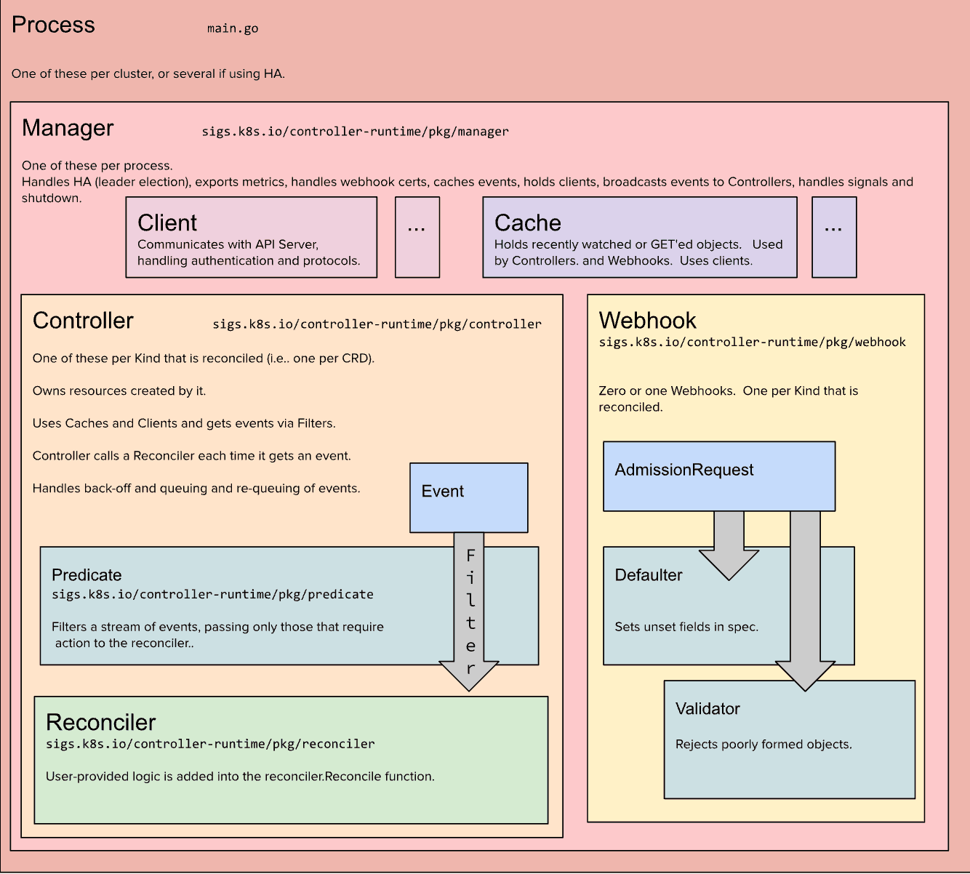
Task: Click the pkg/webhook package path
Action: [x=752, y=342]
